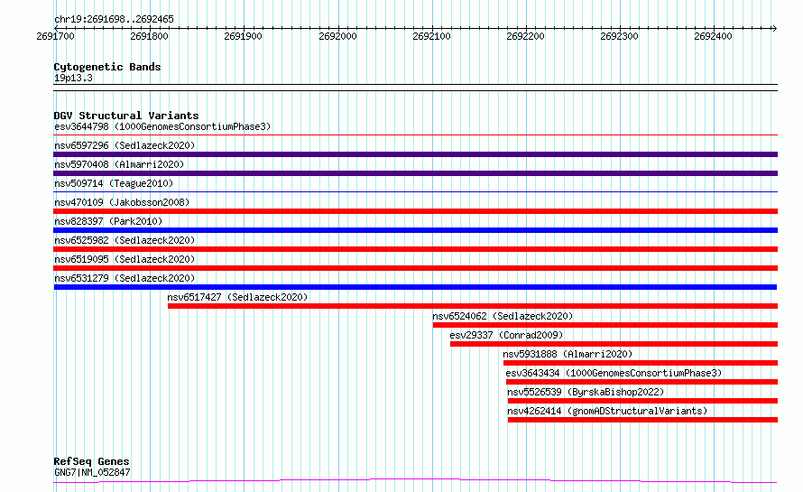
Task: Select the nsv5931888 (Almarri2020) label
Action: click(x=568, y=354)
